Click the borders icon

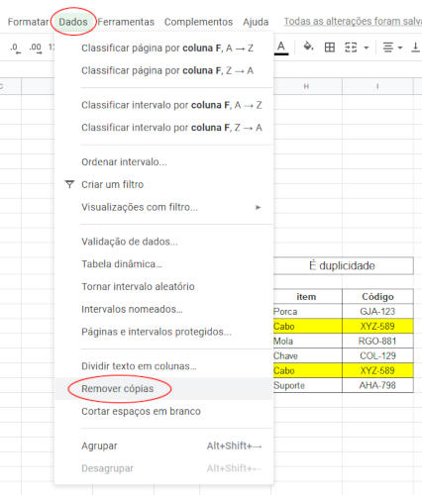point(330,48)
